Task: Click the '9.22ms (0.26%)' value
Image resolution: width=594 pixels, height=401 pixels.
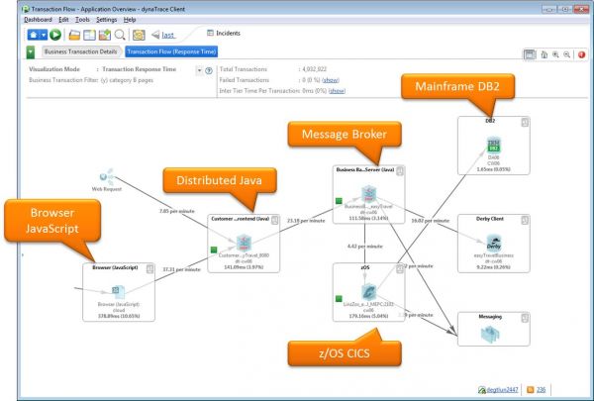Action: (x=493, y=267)
